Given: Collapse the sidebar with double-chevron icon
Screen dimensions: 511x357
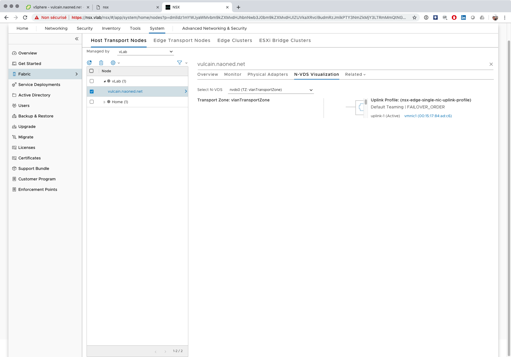Looking at the screenshot, I should 77,39.
